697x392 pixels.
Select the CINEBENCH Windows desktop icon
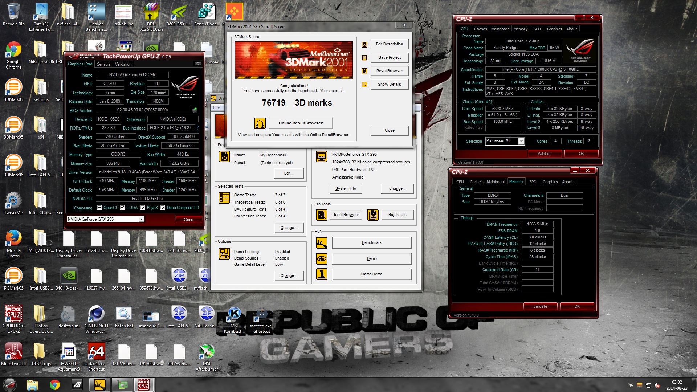(x=96, y=319)
